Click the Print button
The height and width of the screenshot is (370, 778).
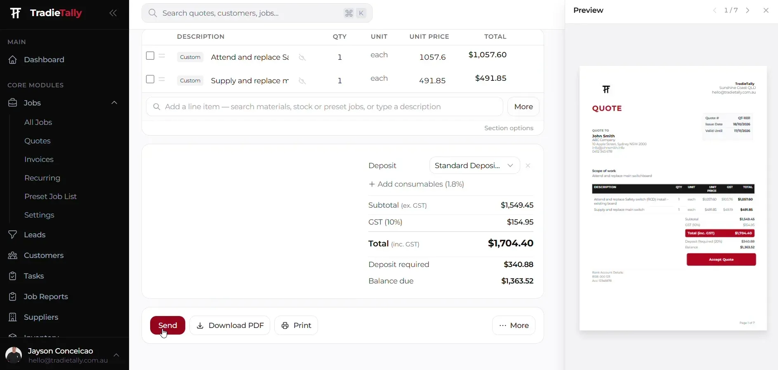[x=296, y=326]
